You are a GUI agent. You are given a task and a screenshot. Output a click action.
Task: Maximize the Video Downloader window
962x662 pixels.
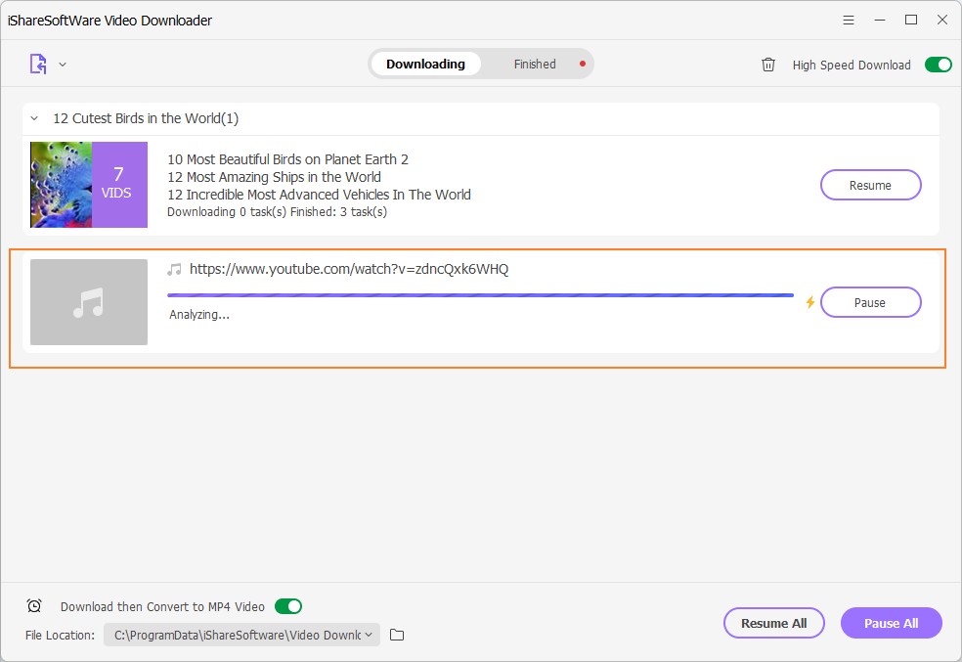point(911,21)
